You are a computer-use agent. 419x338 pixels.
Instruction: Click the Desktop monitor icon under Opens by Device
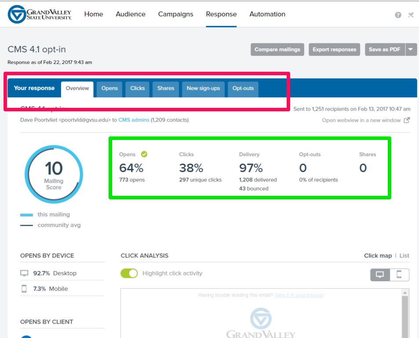click(24, 273)
